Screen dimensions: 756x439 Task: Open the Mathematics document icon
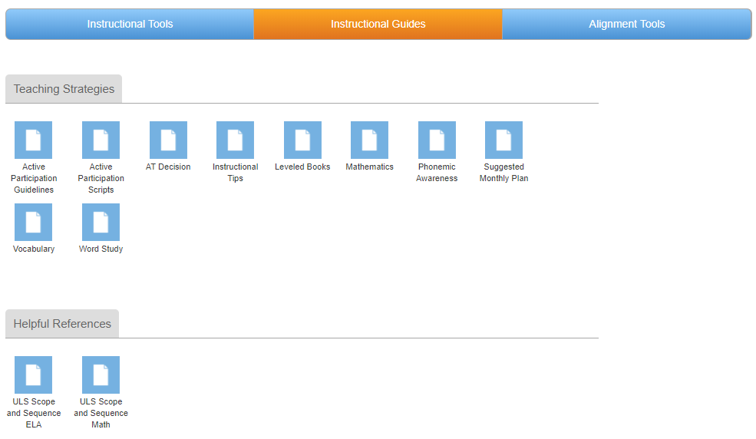click(x=369, y=140)
